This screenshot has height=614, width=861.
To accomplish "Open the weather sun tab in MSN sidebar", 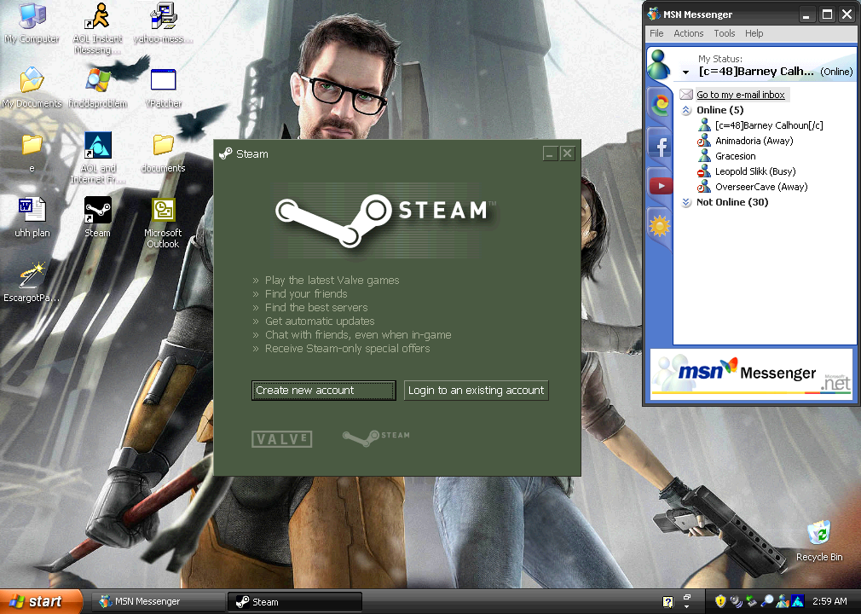I will [659, 226].
